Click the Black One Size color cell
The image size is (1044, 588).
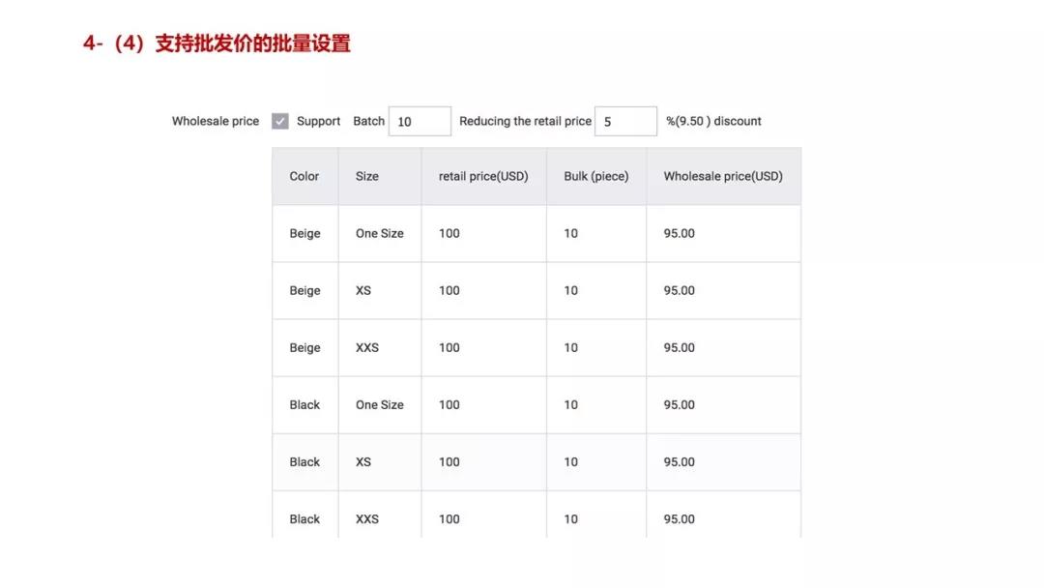click(x=304, y=404)
